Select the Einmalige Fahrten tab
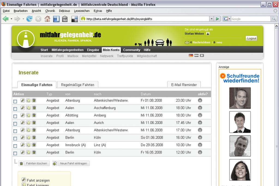279x186 pixels. (x=37, y=85)
